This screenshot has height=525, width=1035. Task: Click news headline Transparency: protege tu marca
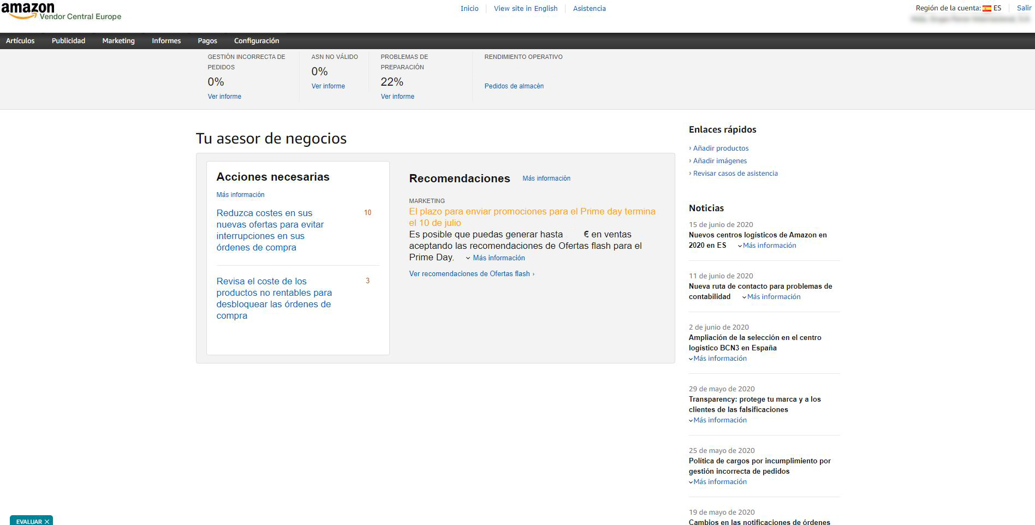pos(755,404)
